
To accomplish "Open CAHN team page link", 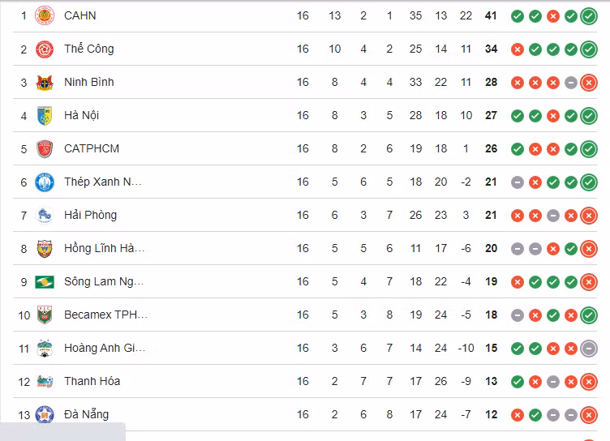I will pos(79,15).
